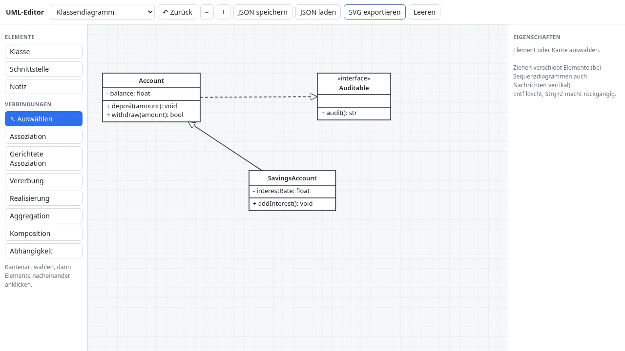Click the inheritance arrowhead at Account
Screen dimensions: 625x351
tap(192, 125)
